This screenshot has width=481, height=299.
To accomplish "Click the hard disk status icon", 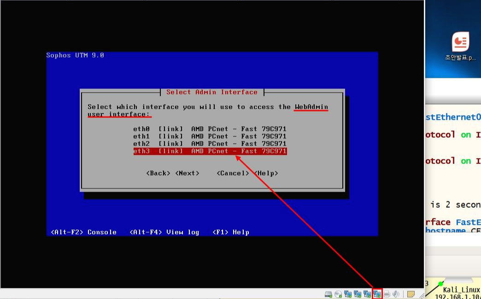I will 328,294.
